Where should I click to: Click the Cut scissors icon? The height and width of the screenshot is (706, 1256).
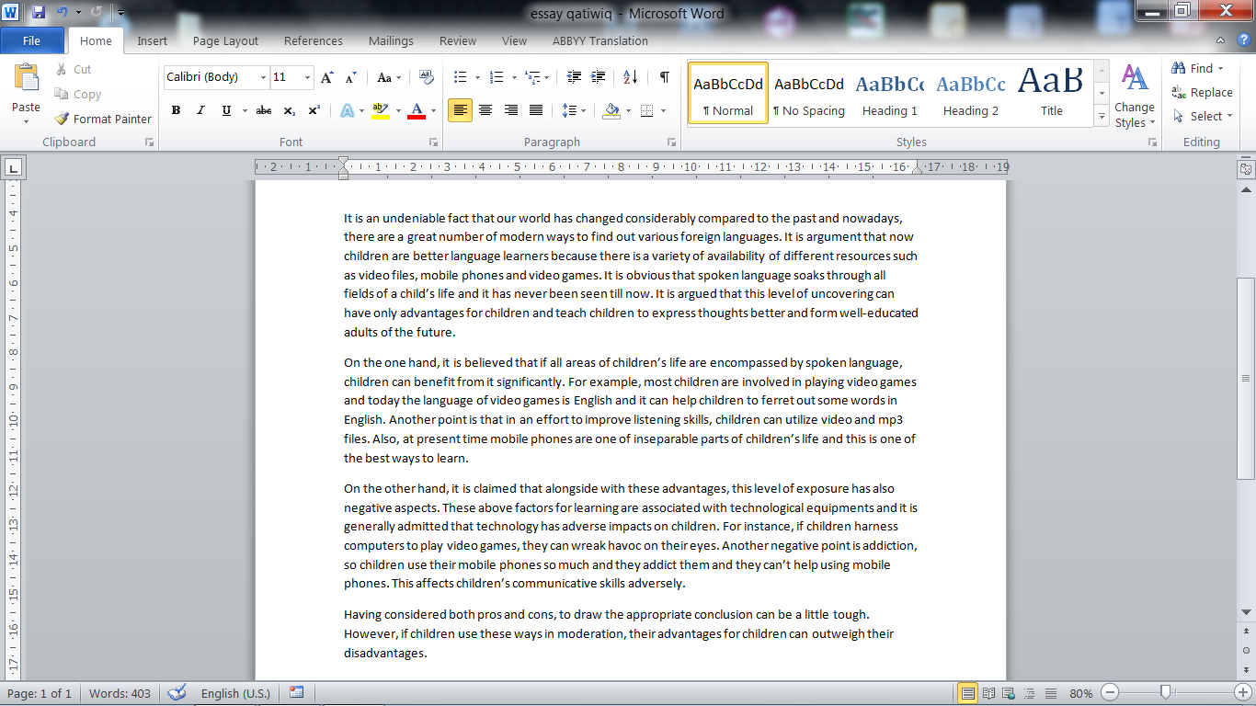point(62,69)
